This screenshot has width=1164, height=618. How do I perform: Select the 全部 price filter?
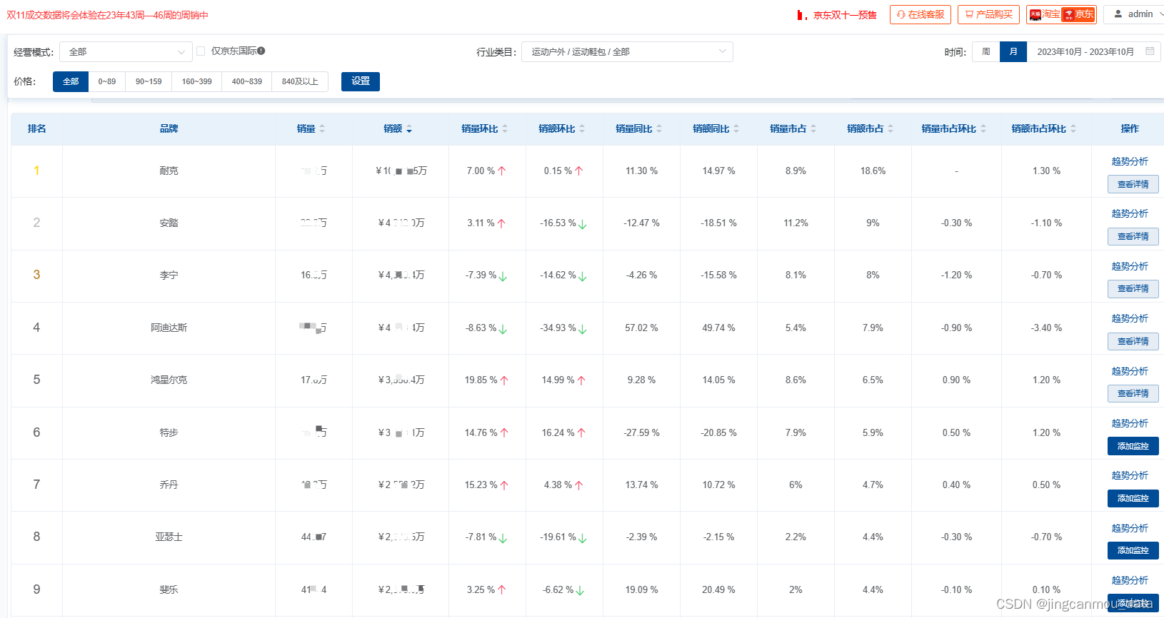(x=71, y=81)
